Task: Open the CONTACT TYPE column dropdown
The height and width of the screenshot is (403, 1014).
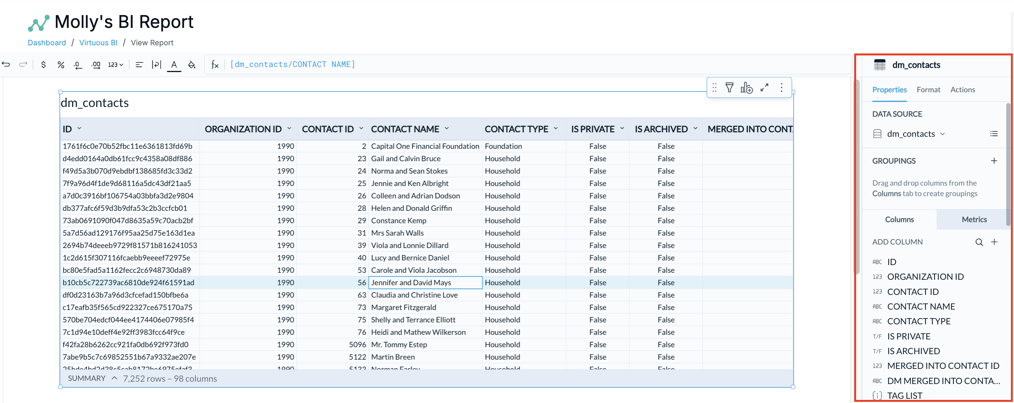Action: (x=556, y=128)
